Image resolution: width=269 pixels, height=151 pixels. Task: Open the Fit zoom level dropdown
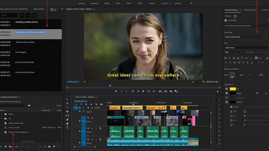(87, 82)
